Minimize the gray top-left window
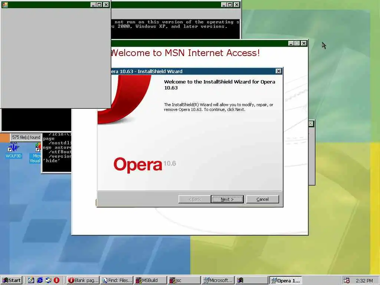 coord(93,4)
